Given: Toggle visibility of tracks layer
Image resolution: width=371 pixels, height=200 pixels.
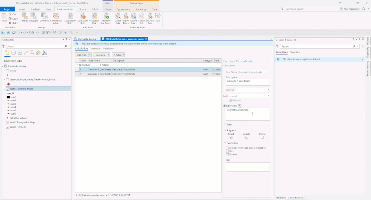Looking at the screenshot, I should [x=7, y=71].
